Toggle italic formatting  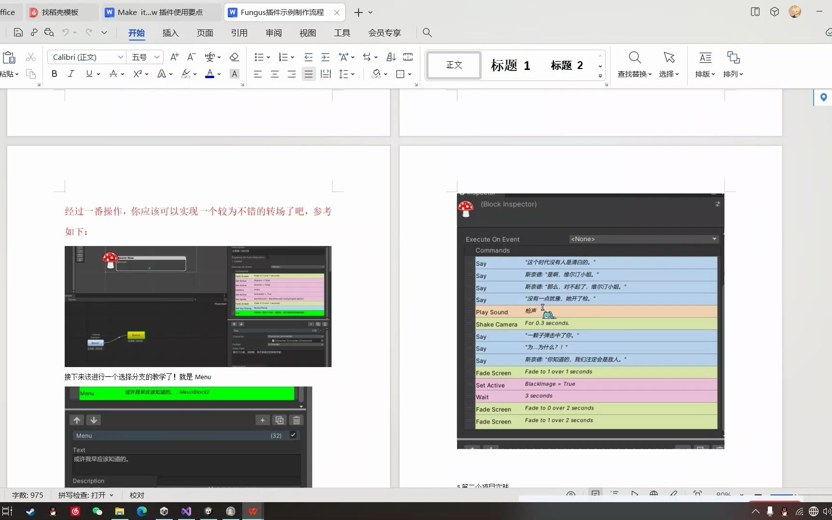pos(71,74)
